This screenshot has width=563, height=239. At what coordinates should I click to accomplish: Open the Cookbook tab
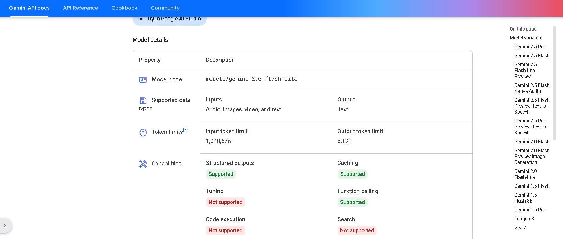click(x=124, y=8)
